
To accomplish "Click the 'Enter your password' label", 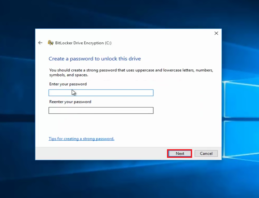I will click(x=68, y=84).
